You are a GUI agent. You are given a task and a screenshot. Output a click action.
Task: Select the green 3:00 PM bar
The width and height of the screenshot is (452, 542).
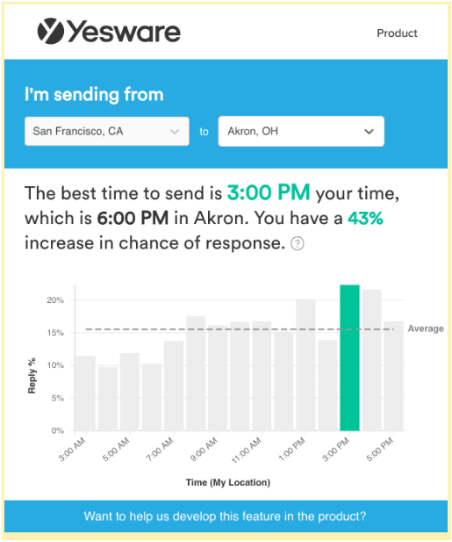pos(349,358)
